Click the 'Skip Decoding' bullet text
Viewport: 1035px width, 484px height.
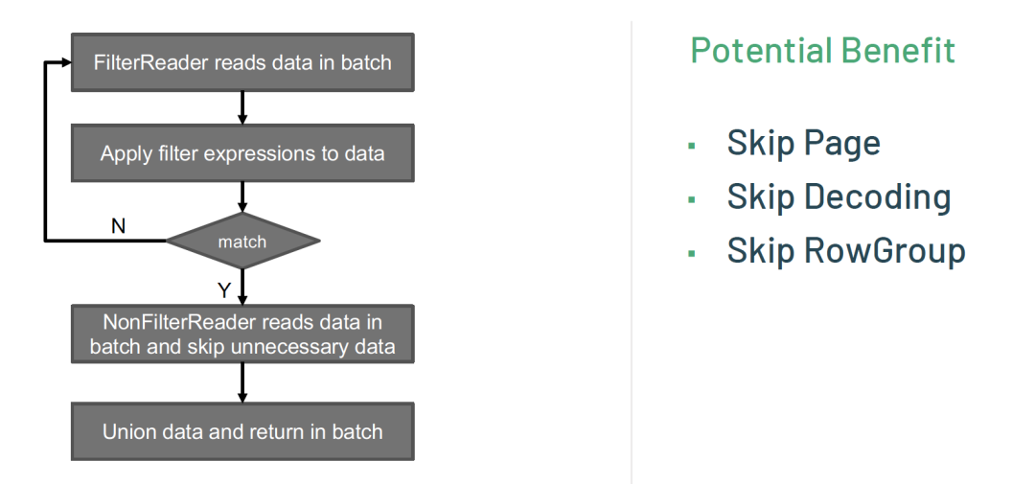(x=839, y=196)
